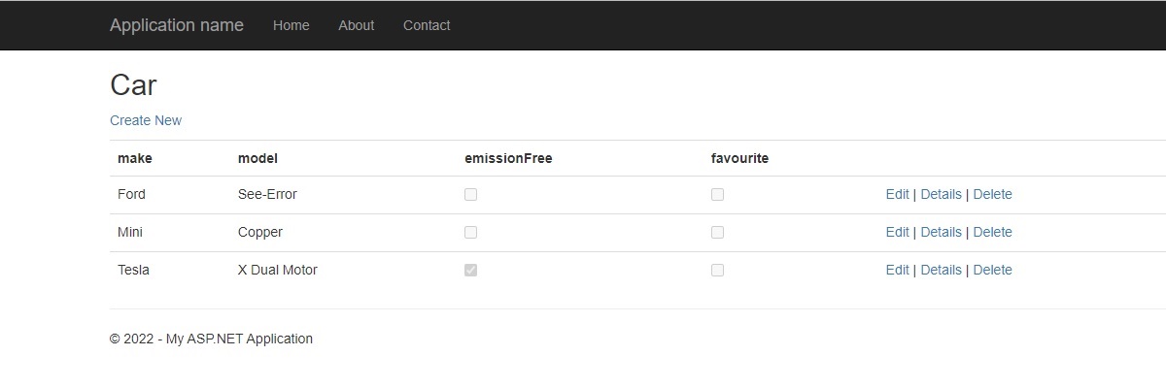
Task: Show Details for the Tesla row
Action: [x=941, y=270]
